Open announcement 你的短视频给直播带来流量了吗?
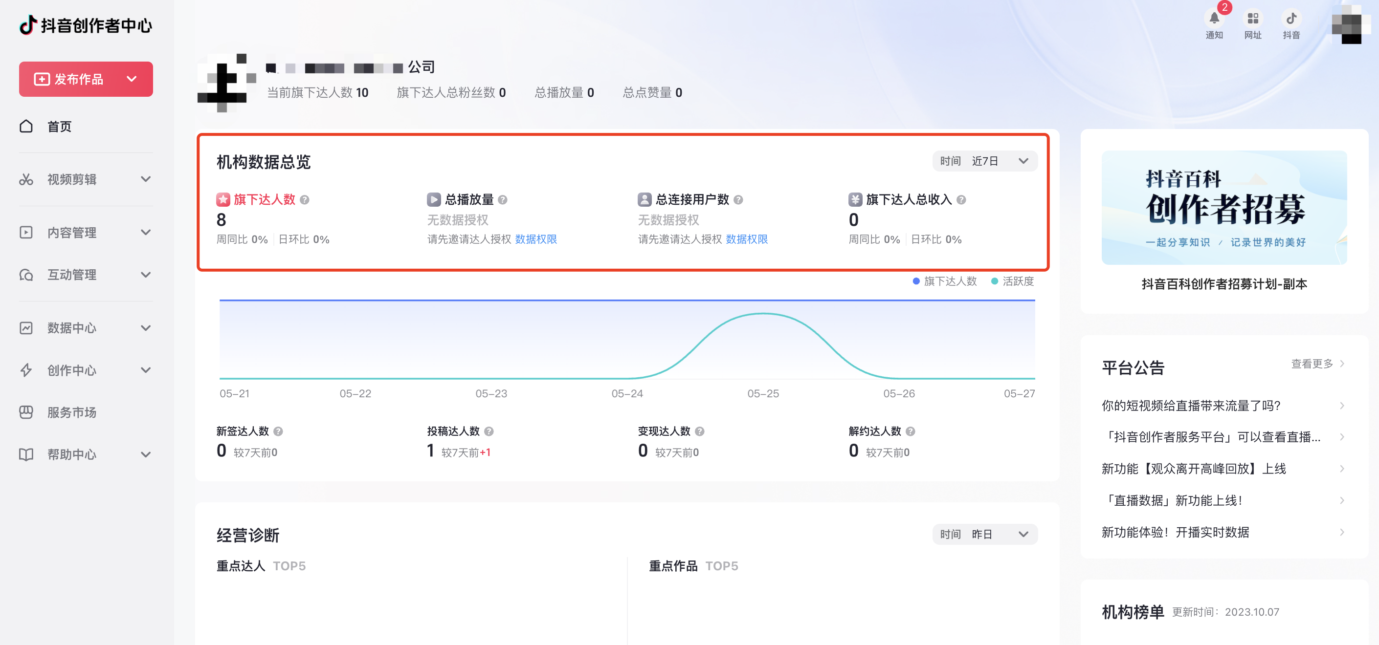Screen dimensions: 1379x645 point(1224,406)
